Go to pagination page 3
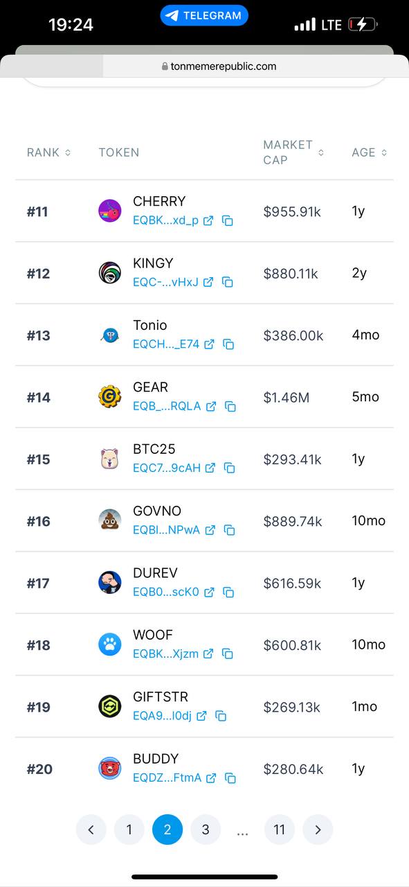 coord(206,829)
